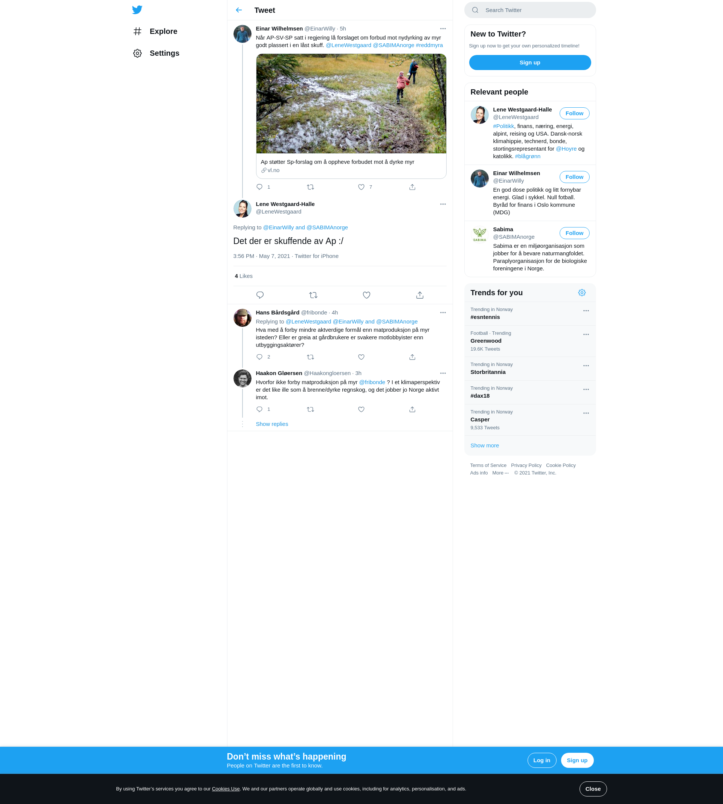723x804 pixels.
Task: Open Terms of Service link
Action: tap(488, 465)
